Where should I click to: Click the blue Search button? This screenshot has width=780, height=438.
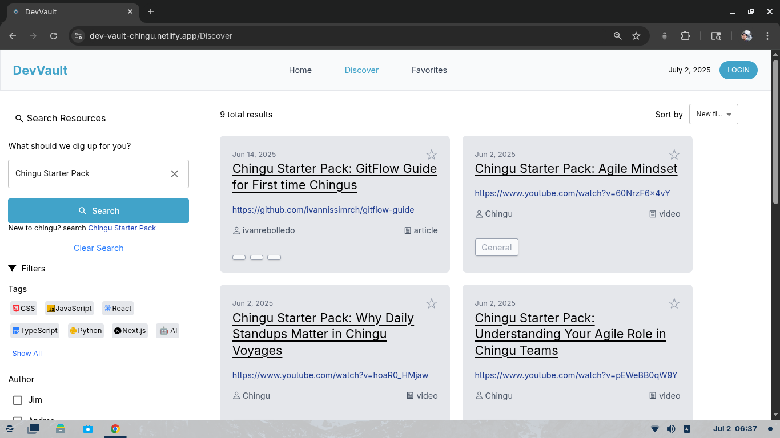[x=98, y=210]
